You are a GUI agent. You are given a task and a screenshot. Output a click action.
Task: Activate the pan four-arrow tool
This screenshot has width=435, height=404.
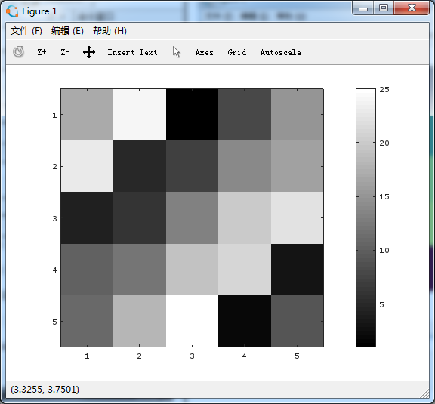click(89, 52)
